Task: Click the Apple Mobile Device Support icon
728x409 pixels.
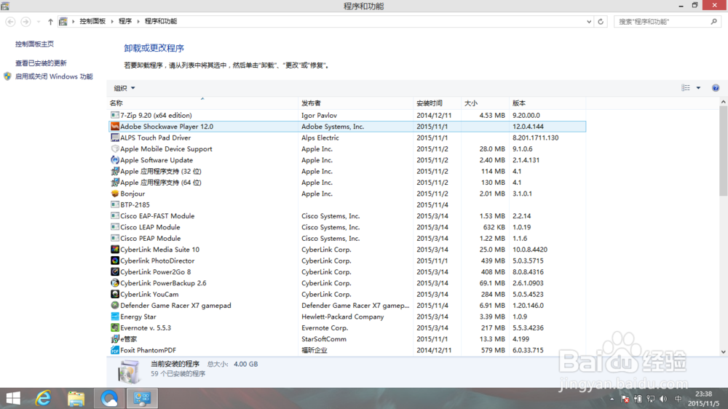Action: [x=115, y=148]
